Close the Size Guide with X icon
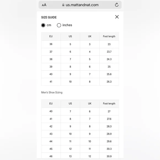Viewport: 160px width, 160px height. 117,17
